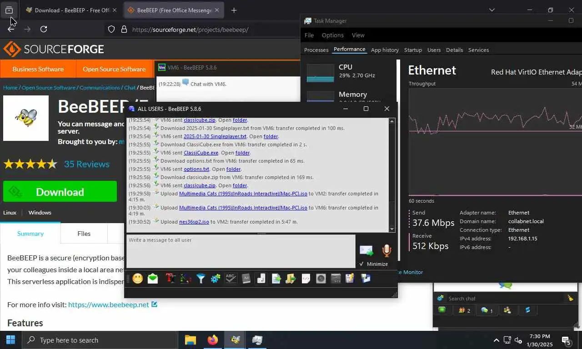582x349 pixels.
Task: Open File Explorer from the taskbar
Action: [190, 340]
